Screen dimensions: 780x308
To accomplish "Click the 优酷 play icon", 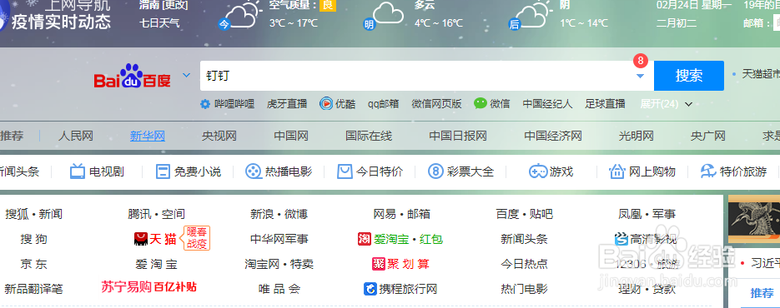I will pos(326,103).
